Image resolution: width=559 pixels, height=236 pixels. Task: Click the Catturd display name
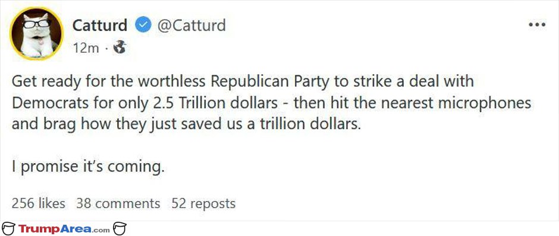pyautogui.click(x=99, y=25)
